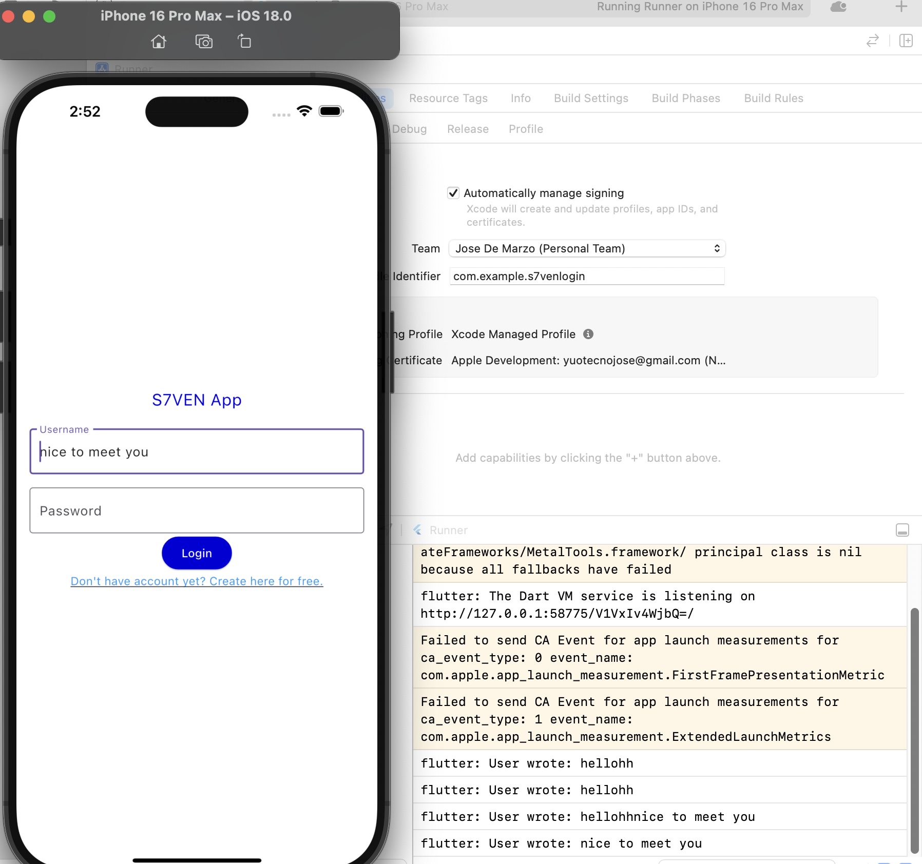Click the iOS home indicator bar in Simulator
922x864 pixels.
(x=197, y=860)
